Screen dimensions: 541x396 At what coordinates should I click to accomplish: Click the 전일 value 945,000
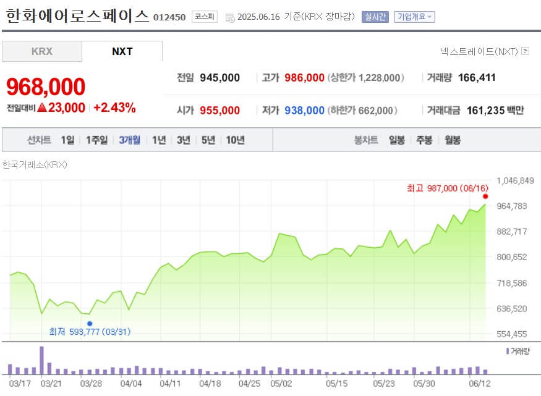click(x=219, y=78)
